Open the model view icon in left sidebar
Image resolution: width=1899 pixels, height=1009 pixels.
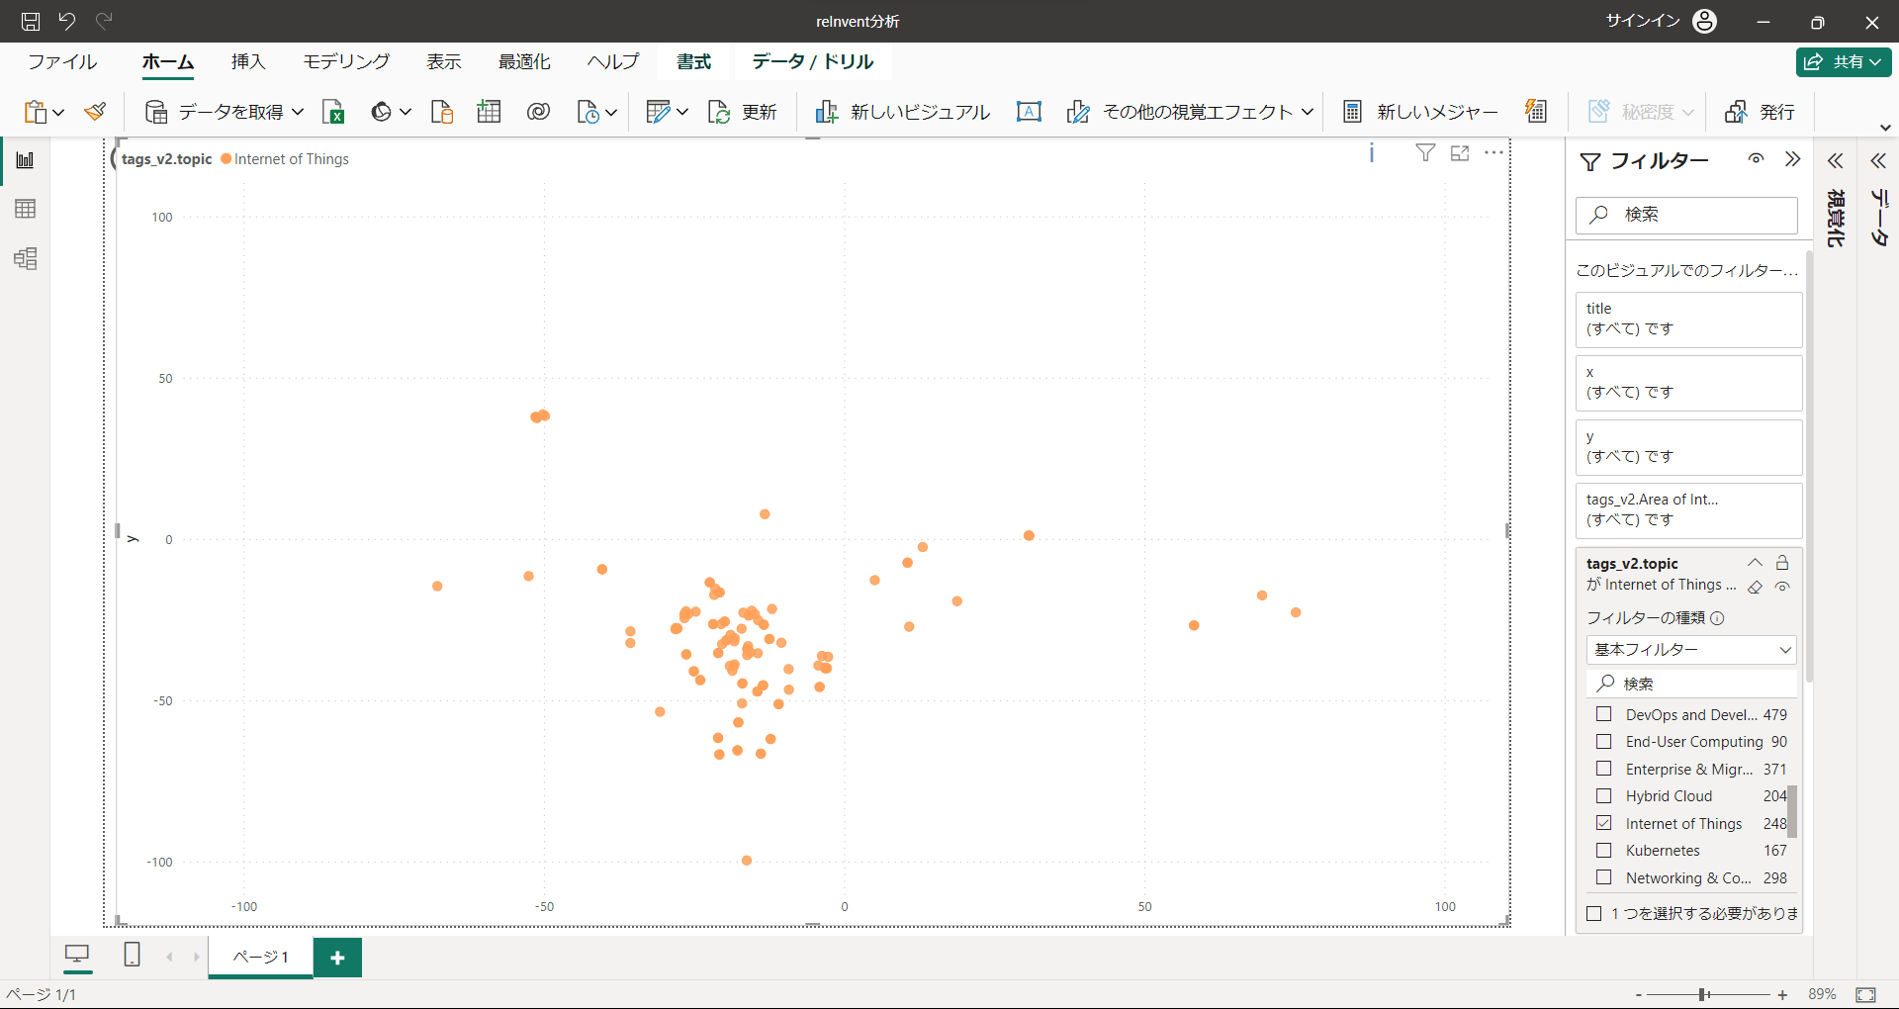coord(26,259)
